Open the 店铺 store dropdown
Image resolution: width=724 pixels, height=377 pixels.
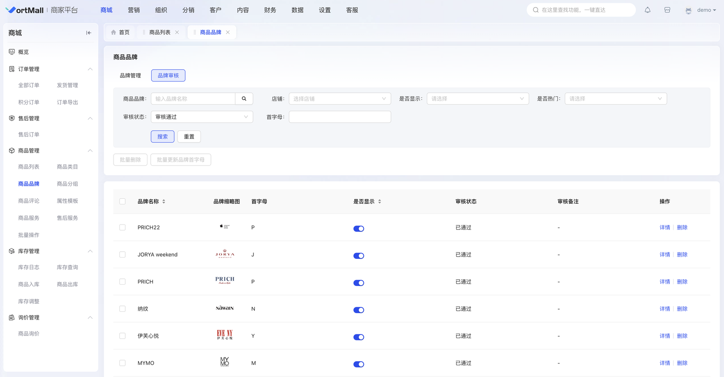[x=339, y=99]
